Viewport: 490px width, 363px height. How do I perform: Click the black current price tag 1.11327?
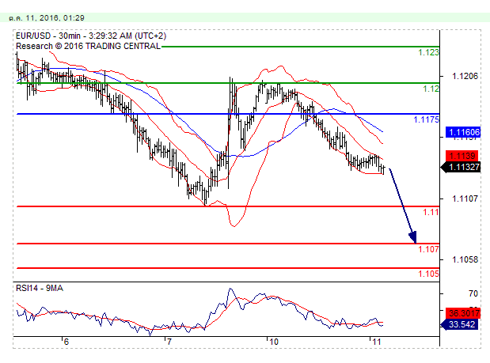[460, 168]
